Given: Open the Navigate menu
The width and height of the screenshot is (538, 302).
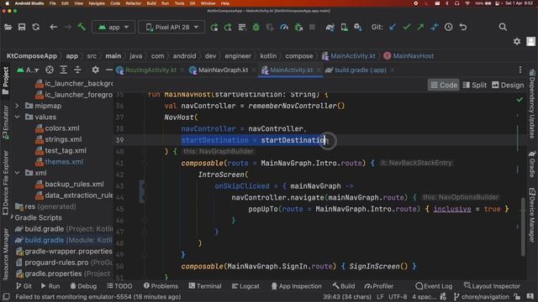Looking at the screenshot, I should click(x=97, y=3).
